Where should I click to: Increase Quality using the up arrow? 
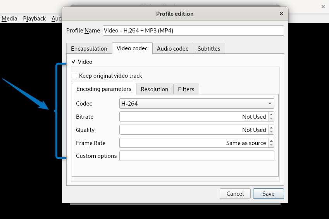tap(271, 128)
